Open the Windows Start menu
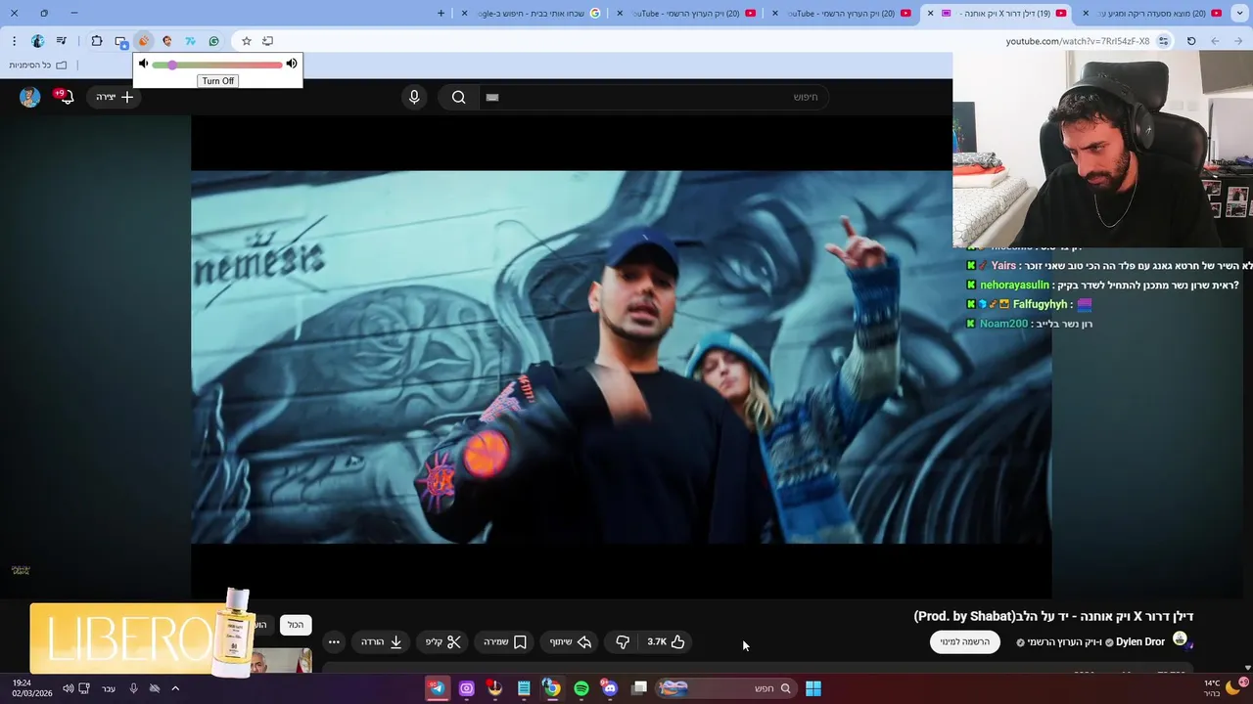This screenshot has height=704, width=1253. (x=813, y=688)
